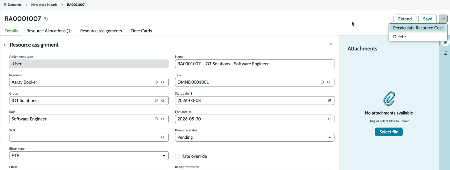This screenshot has width=450, height=170.
Task: Go to New store in paris breadcrumb
Action: click(x=44, y=5)
